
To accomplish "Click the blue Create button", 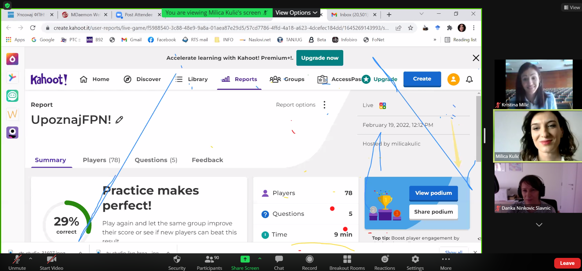I will click(x=422, y=79).
